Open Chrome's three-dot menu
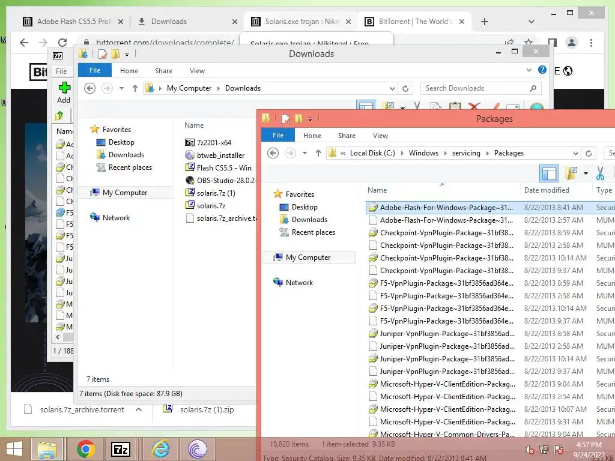This screenshot has height=461, width=615. (x=591, y=43)
